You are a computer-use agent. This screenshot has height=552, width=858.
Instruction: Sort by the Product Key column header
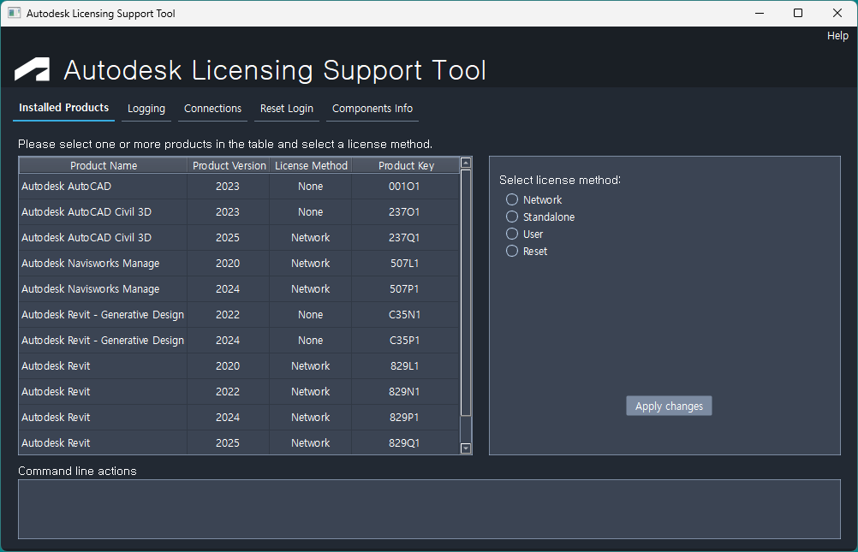[x=406, y=165]
